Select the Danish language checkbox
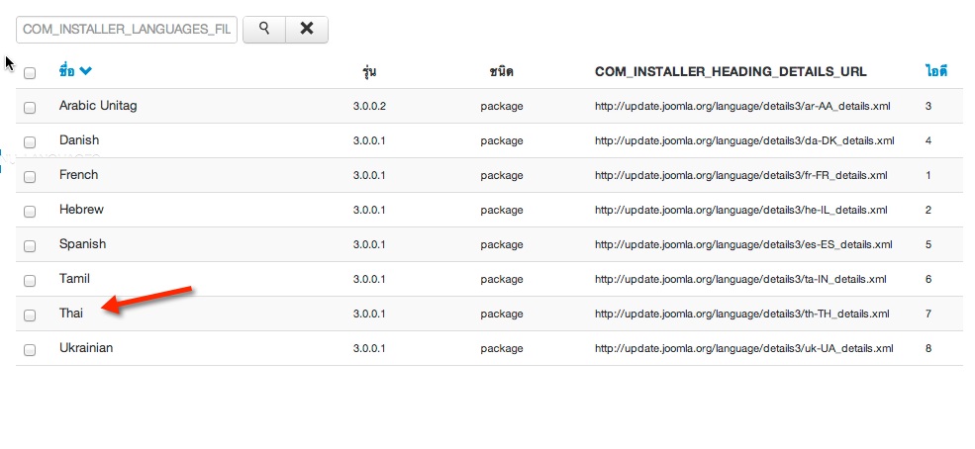 click(30, 142)
